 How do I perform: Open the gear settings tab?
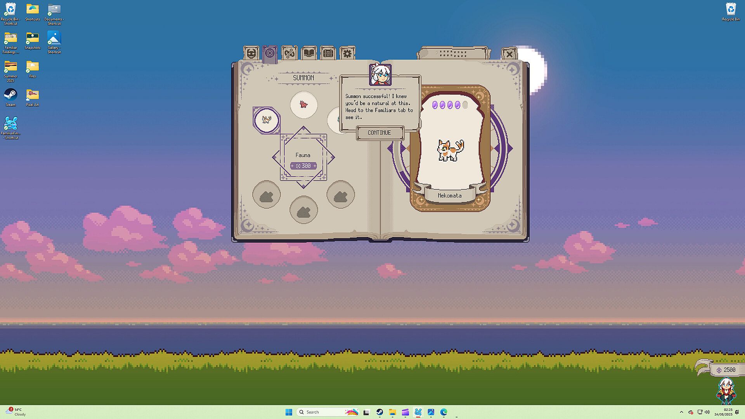tap(347, 53)
